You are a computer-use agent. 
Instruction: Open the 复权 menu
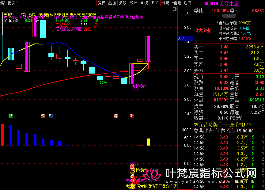tap(102, 3)
